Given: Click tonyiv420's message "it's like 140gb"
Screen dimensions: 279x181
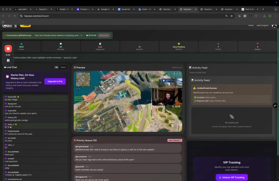Looking at the screenshot, I should (36, 98).
